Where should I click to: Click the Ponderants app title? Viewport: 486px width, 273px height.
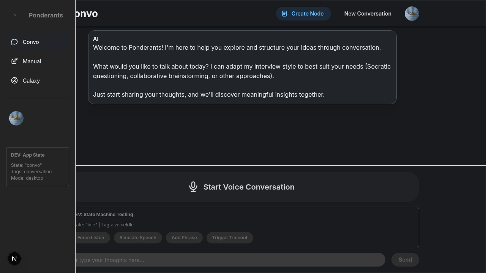(46, 15)
